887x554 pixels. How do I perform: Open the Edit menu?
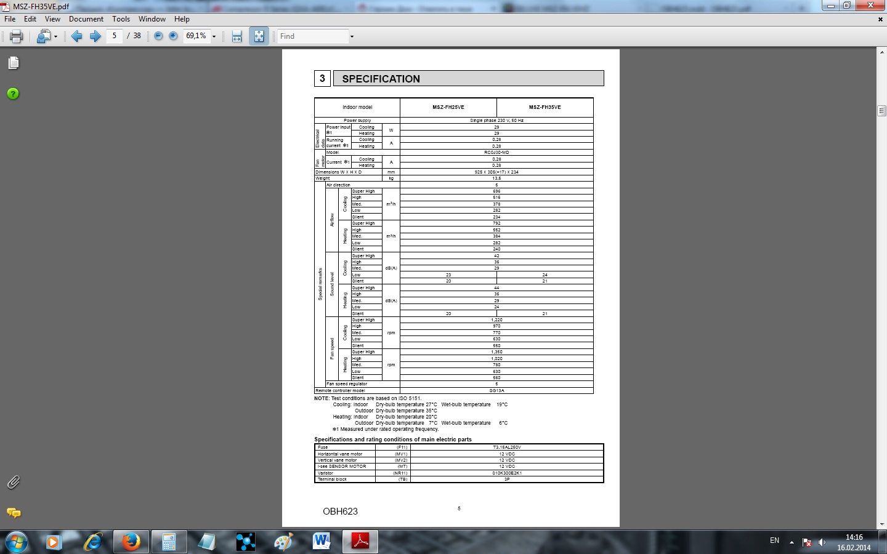[30, 19]
